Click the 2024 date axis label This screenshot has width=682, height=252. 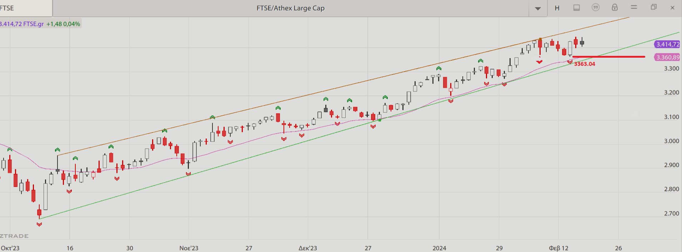[x=439, y=248]
